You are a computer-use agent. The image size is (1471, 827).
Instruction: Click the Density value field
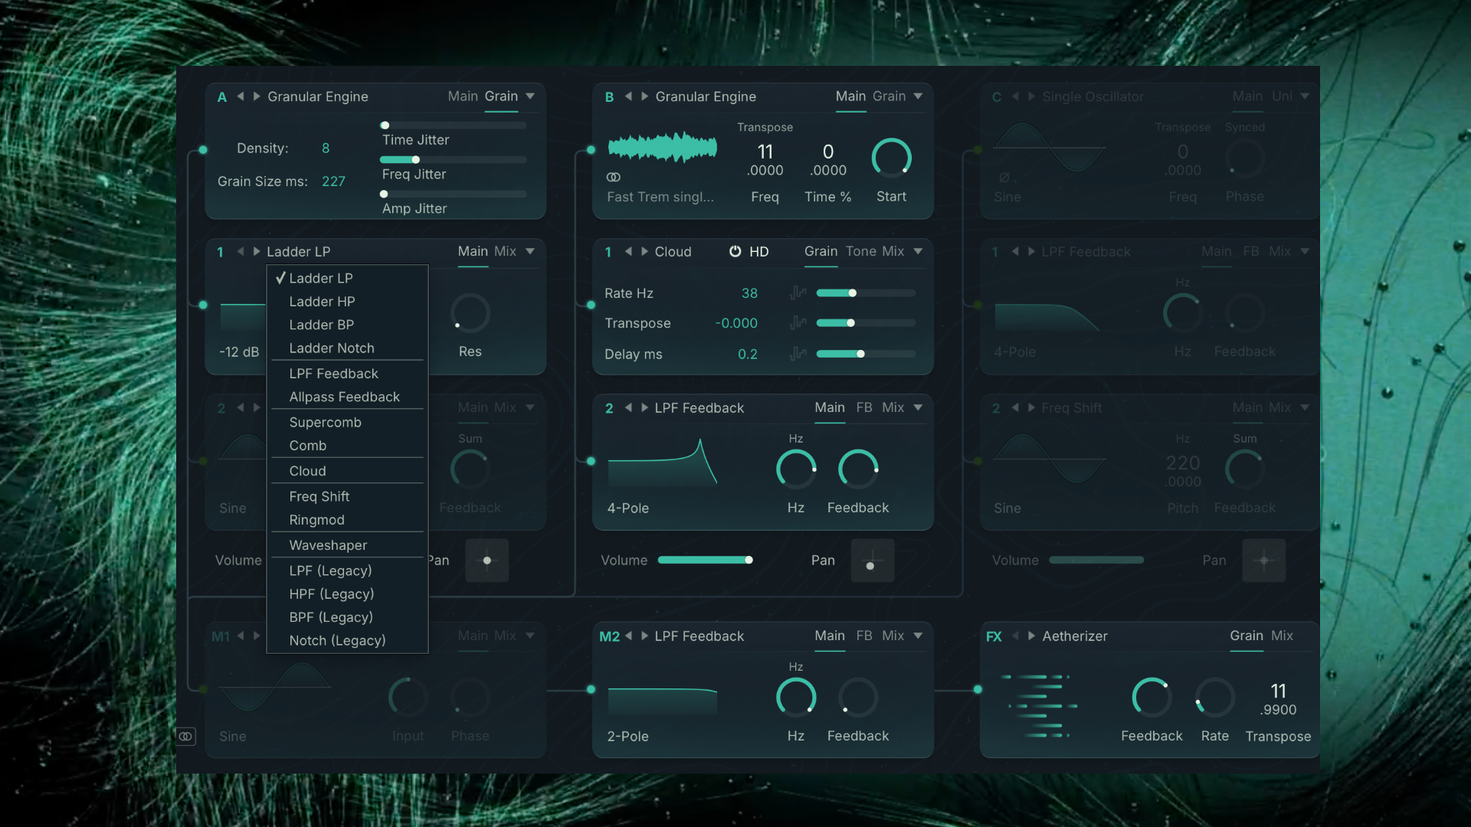[326, 148]
